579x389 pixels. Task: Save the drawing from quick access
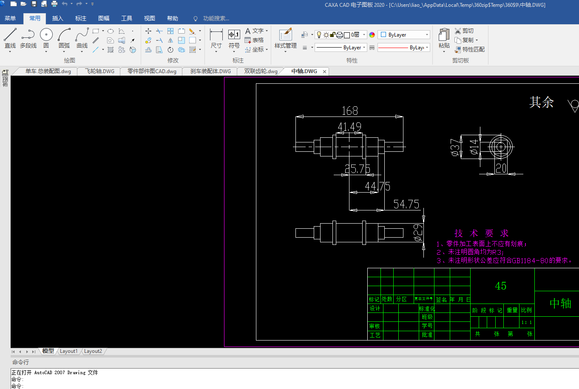pyautogui.click(x=34, y=4)
